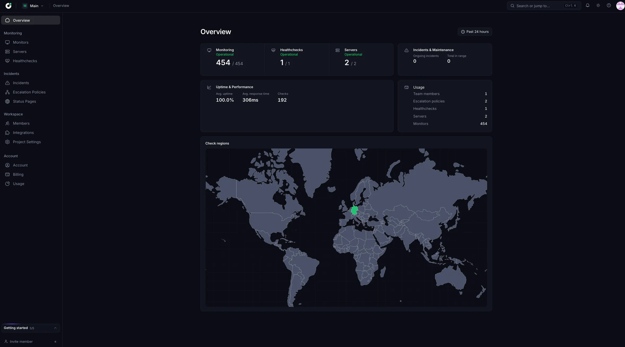The width and height of the screenshot is (625, 347).
Task: Click the Status Pages globe icon
Action: 7,101
